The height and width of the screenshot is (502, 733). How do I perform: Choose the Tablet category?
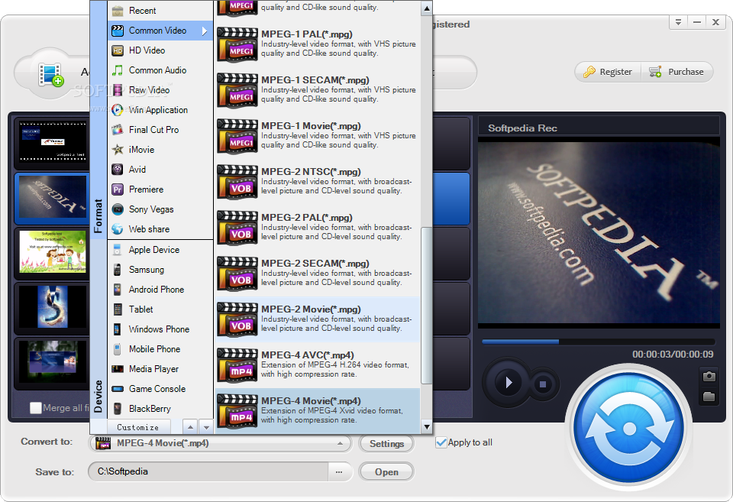point(160,309)
